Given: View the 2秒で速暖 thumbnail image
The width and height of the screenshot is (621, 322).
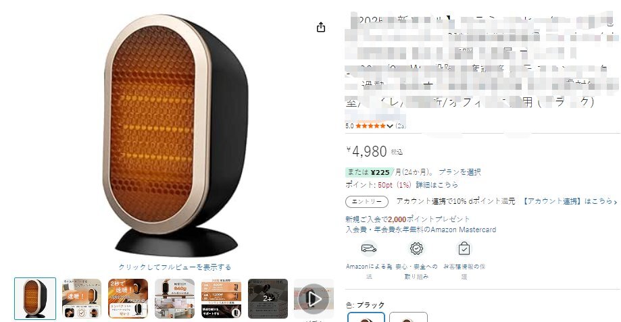Looking at the screenshot, I should tap(128, 298).
